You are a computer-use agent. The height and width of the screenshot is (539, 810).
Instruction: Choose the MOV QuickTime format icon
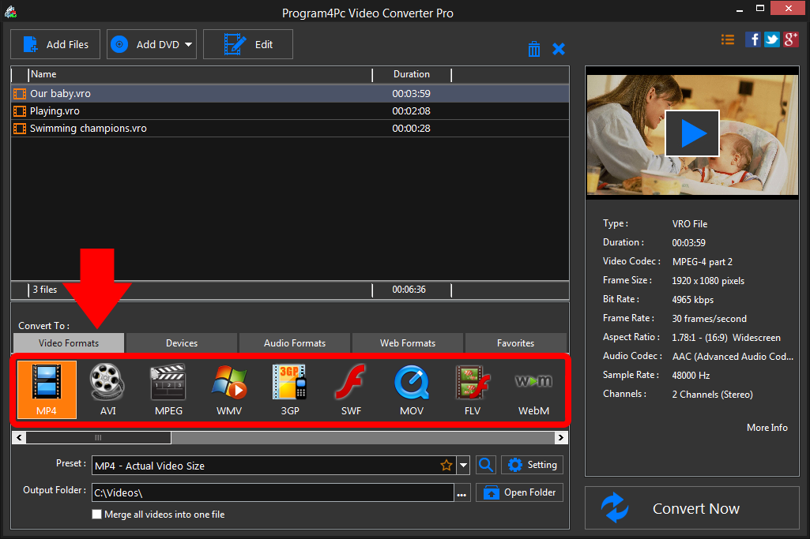(411, 389)
